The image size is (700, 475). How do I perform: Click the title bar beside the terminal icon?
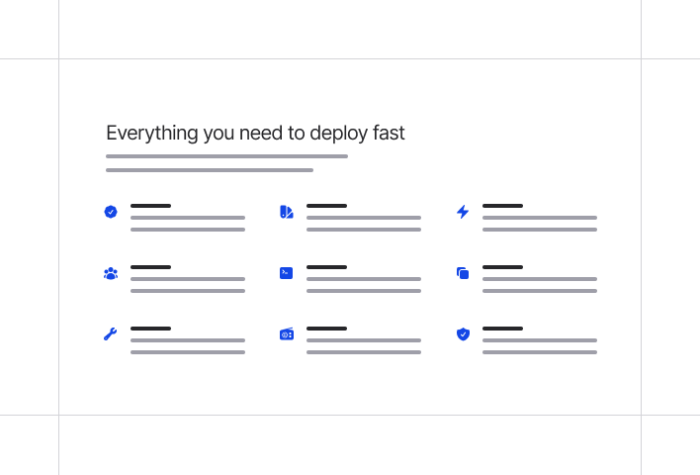326,267
